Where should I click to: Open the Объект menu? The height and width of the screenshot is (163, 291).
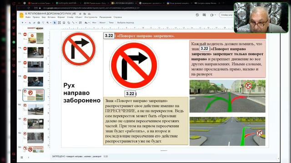pos(79,17)
